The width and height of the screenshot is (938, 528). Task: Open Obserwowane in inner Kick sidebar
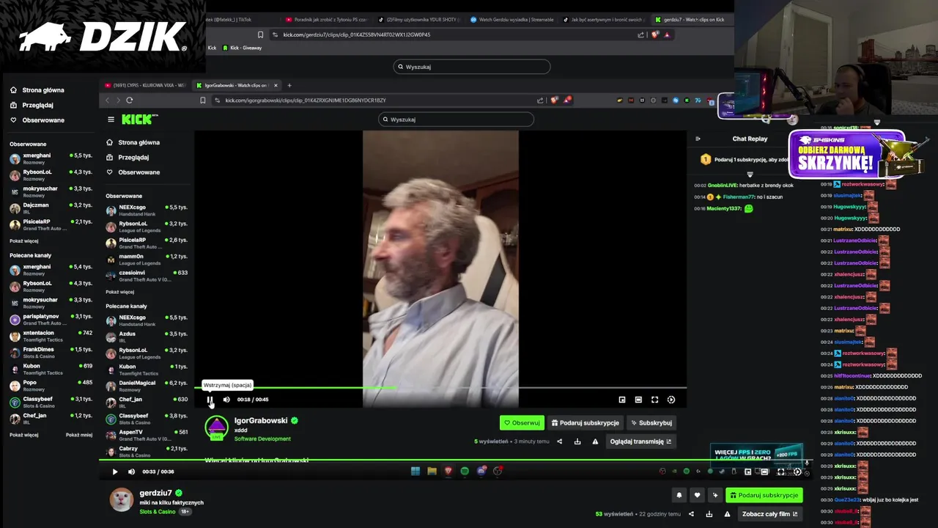[133, 172]
